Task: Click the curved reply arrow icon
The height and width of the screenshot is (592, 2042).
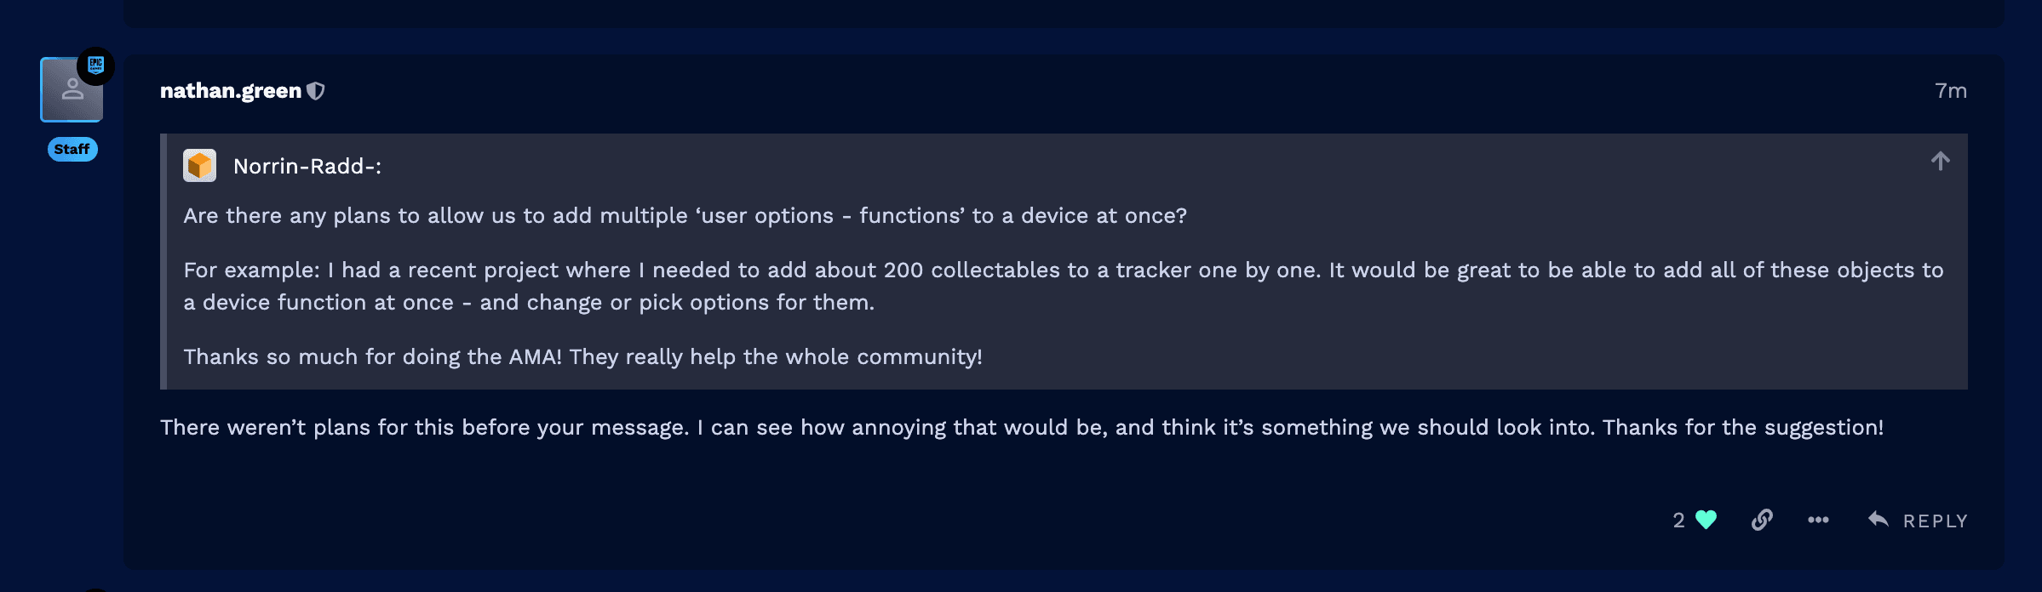Action: point(1878,519)
